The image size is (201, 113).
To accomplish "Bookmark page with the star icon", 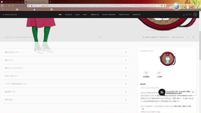I will [x=165, y=6].
